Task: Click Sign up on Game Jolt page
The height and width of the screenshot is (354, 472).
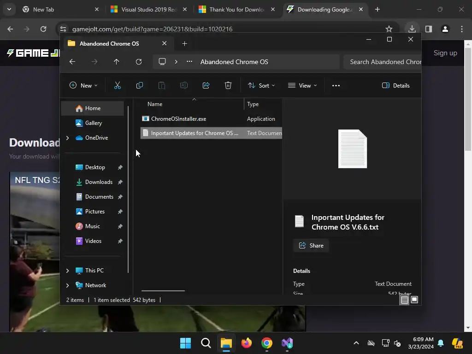Action: [445, 53]
